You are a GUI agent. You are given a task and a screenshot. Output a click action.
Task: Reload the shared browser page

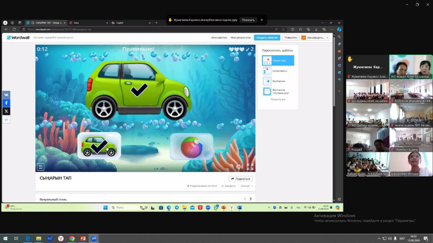tap(14, 29)
